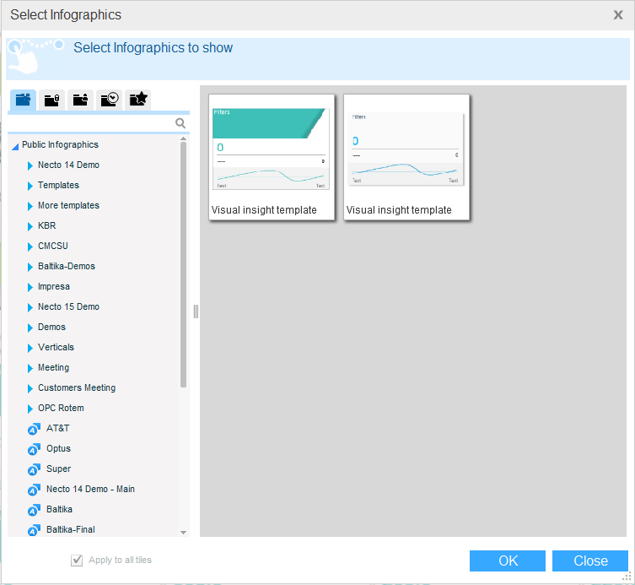Click the Close button
The height and width of the screenshot is (585, 635).
590,561
